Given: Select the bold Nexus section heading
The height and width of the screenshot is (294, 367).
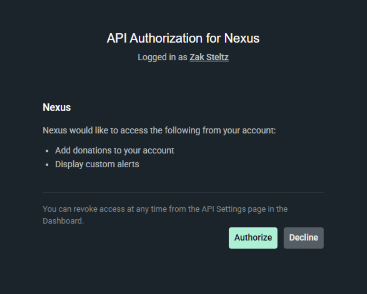Looking at the screenshot, I should (57, 108).
